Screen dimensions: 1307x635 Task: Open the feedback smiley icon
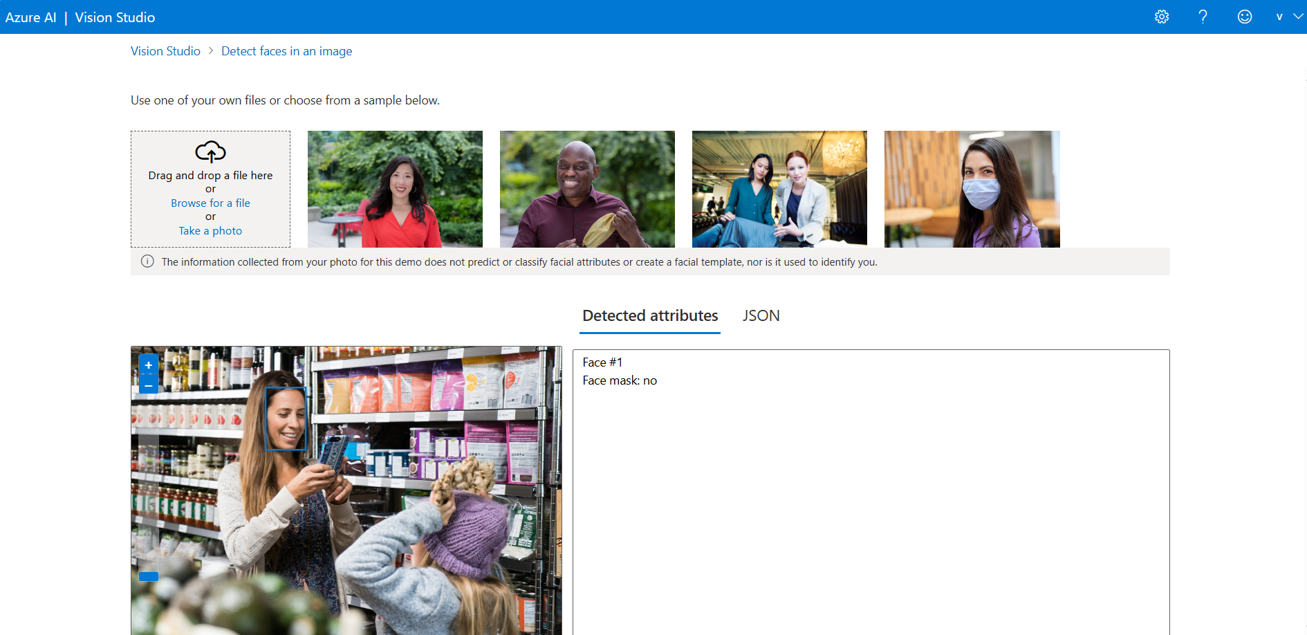(1245, 17)
